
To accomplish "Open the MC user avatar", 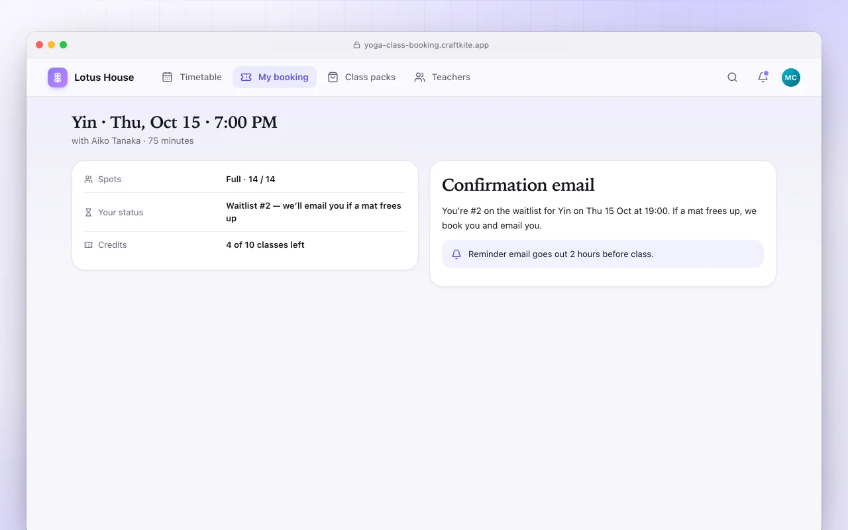I will click(x=790, y=78).
